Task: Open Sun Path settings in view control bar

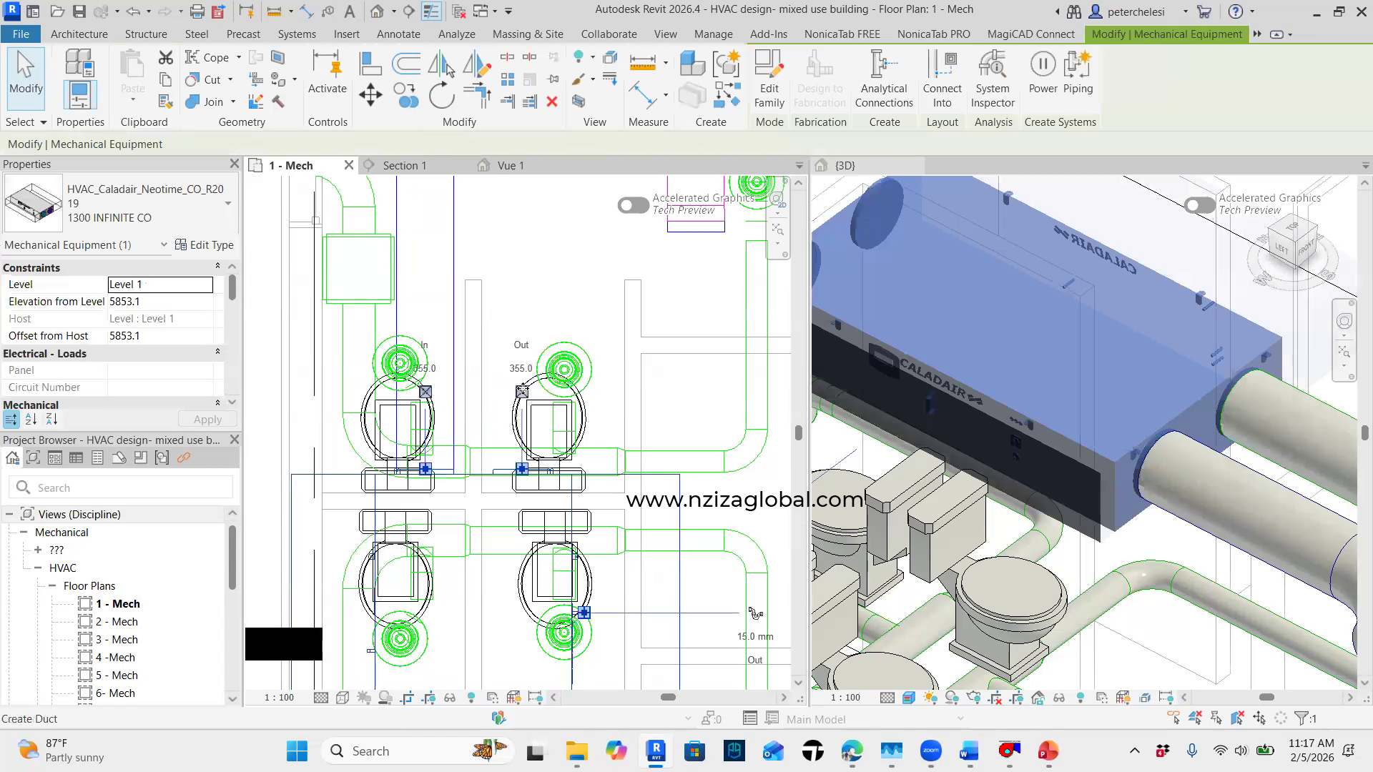Action: pyautogui.click(x=364, y=698)
